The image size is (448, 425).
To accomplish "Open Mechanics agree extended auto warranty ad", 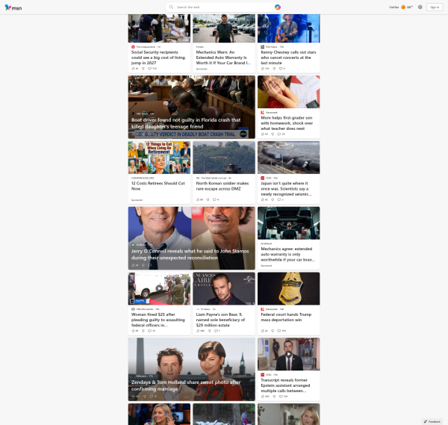I will pyautogui.click(x=288, y=254).
